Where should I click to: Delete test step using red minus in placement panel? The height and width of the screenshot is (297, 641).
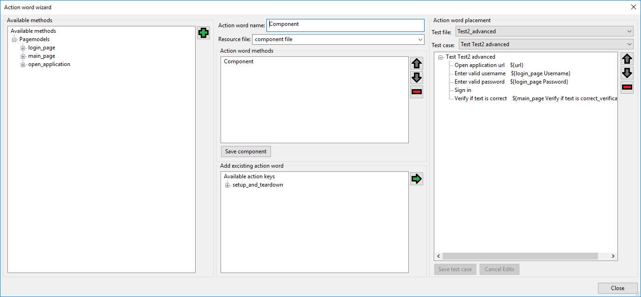pyautogui.click(x=627, y=87)
